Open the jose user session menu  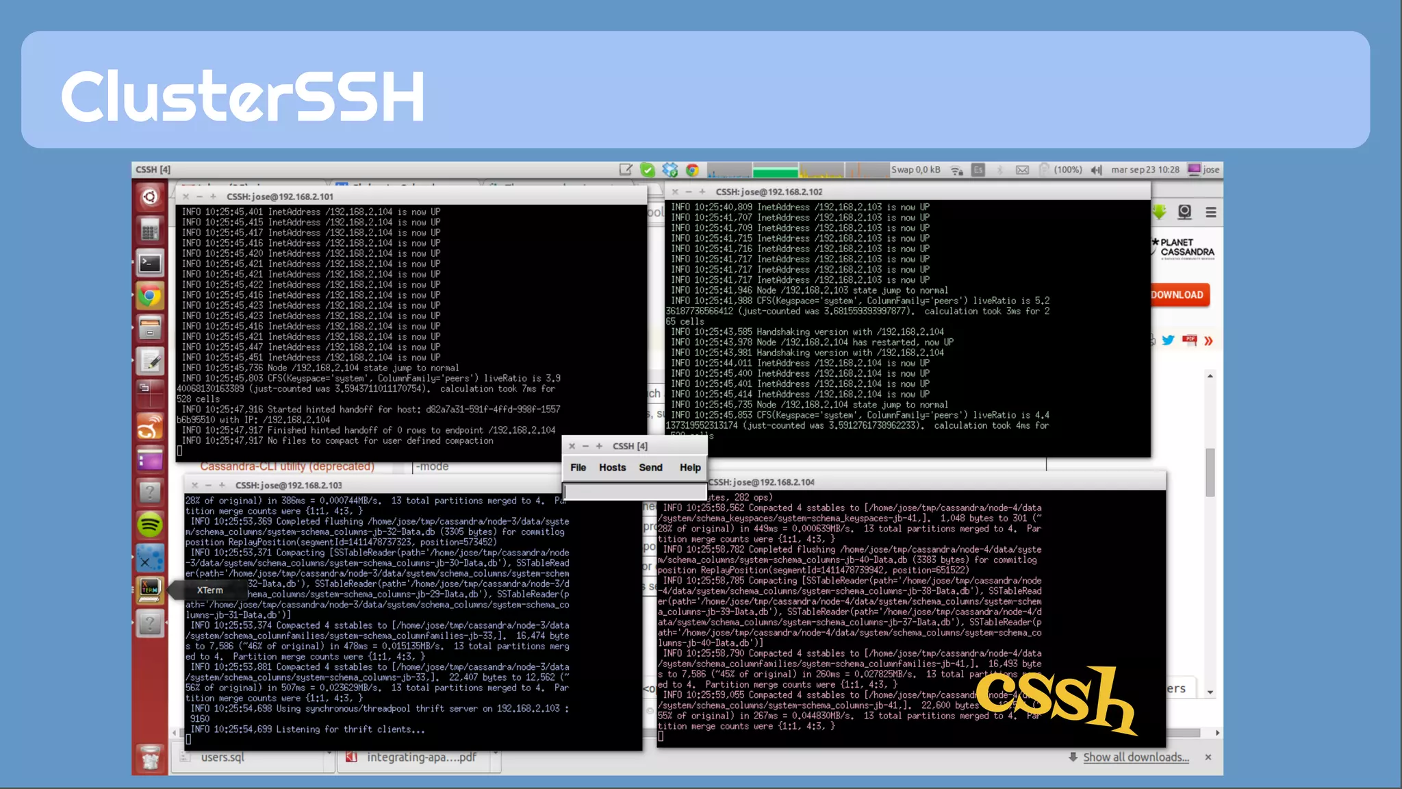coord(1203,170)
